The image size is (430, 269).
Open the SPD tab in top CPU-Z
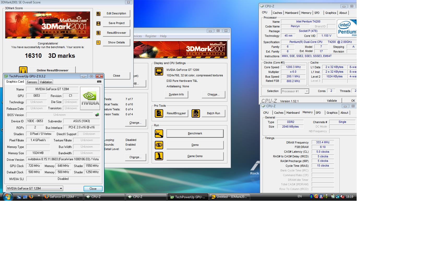pyautogui.click(x=317, y=13)
